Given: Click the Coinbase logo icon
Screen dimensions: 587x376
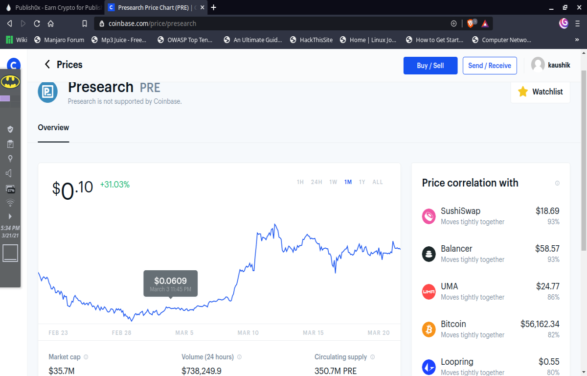Looking at the screenshot, I should tap(14, 65).
